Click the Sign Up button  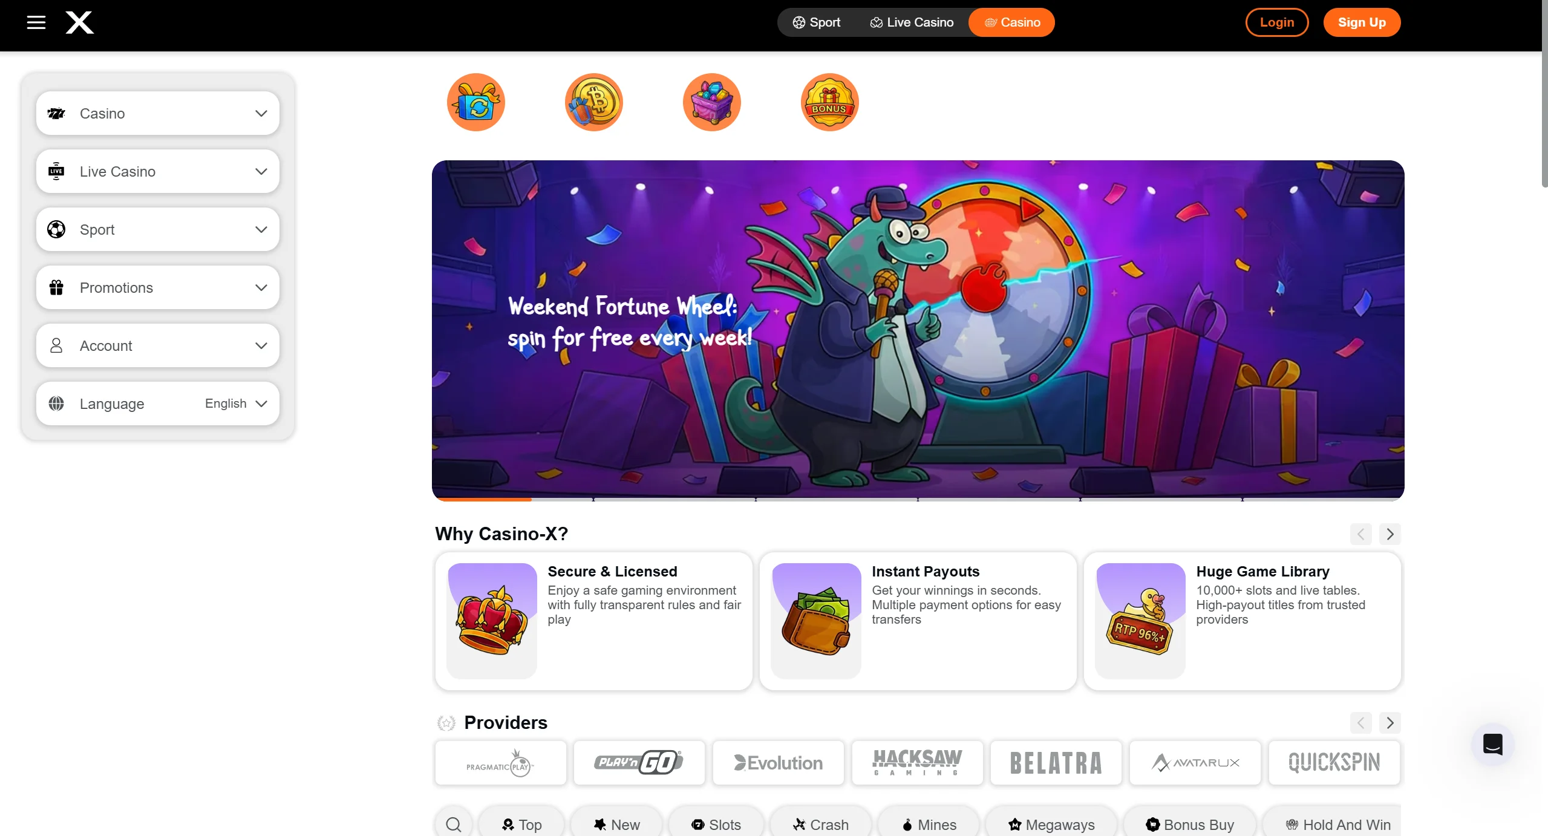(x=1362, y=22)
